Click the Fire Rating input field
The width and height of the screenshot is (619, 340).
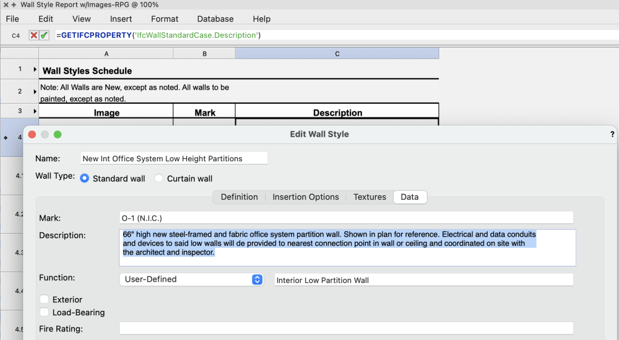click(x=346, y=328)
